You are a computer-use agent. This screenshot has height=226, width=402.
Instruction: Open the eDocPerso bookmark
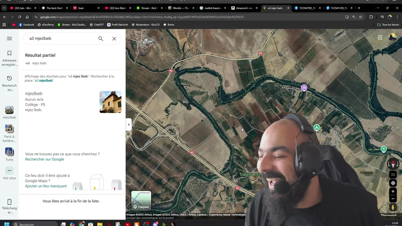click(46, 24)
